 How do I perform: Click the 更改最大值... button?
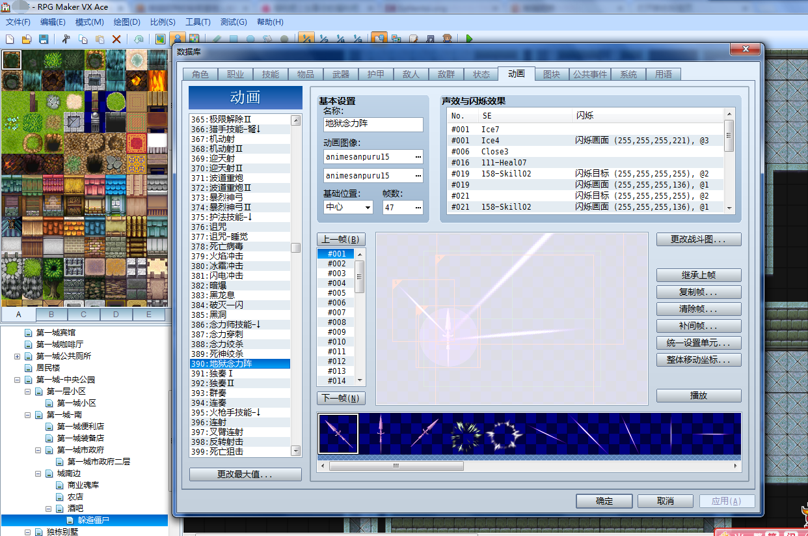click(245, 474)
